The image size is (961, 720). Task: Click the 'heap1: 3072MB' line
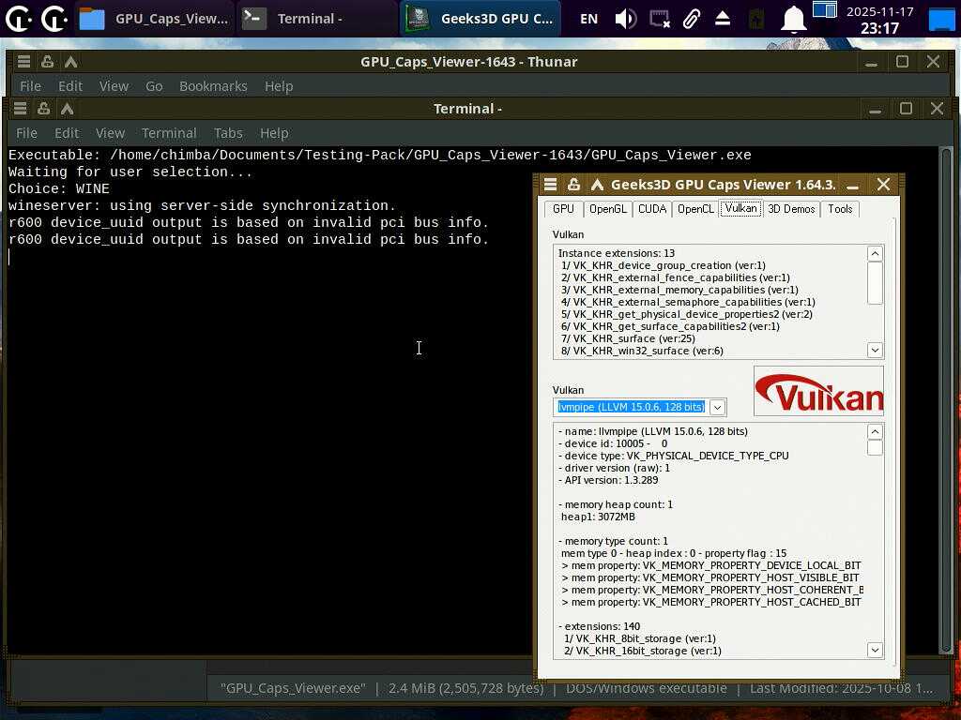pyautogui.click(x=598, y=517)
